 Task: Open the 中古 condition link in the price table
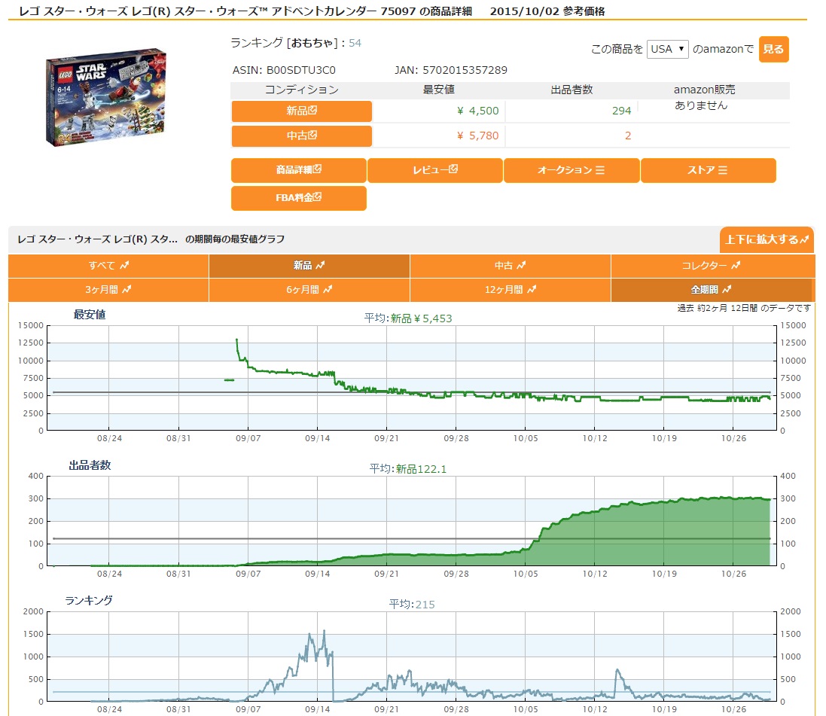click(301, 136)
